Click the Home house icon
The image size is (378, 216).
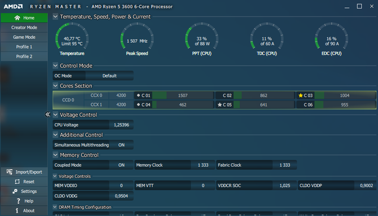17,18
